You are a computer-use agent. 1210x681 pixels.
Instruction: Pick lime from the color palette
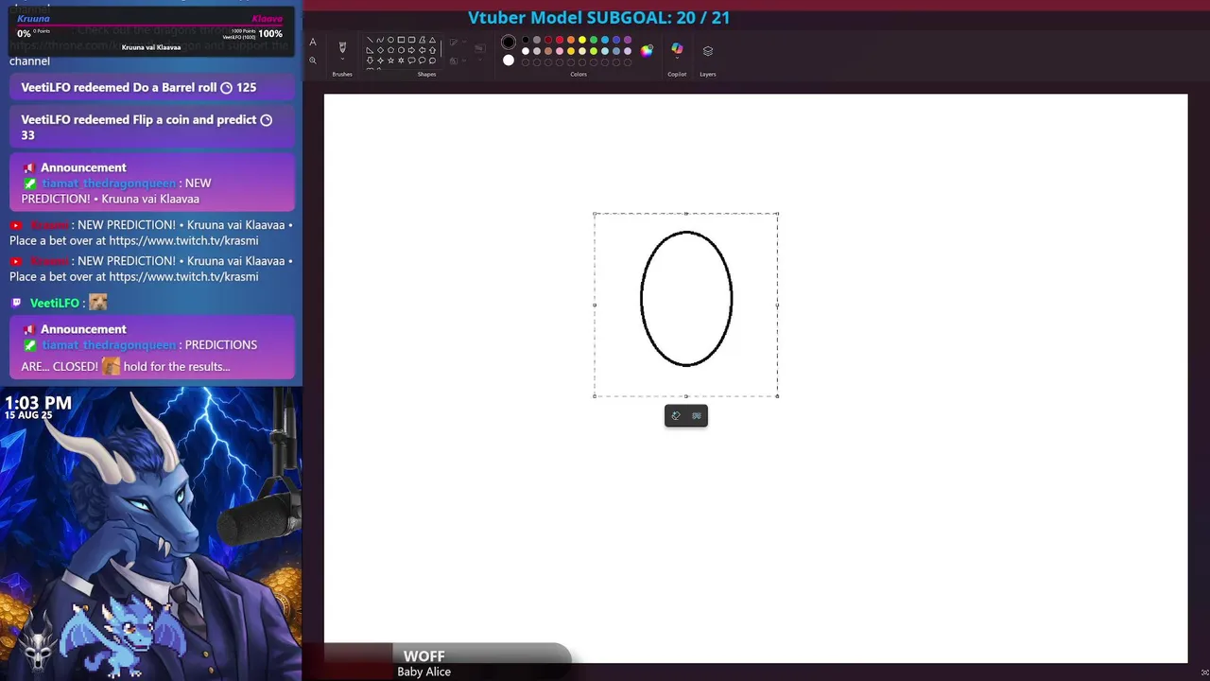(x=594, y=51)
